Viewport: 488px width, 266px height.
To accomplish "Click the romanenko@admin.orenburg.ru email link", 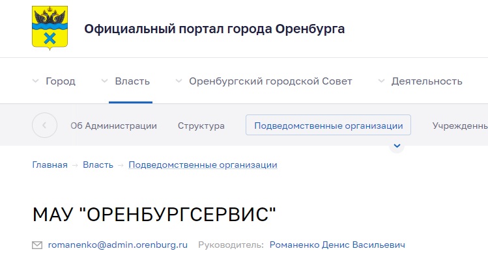I will coord(118,245).
